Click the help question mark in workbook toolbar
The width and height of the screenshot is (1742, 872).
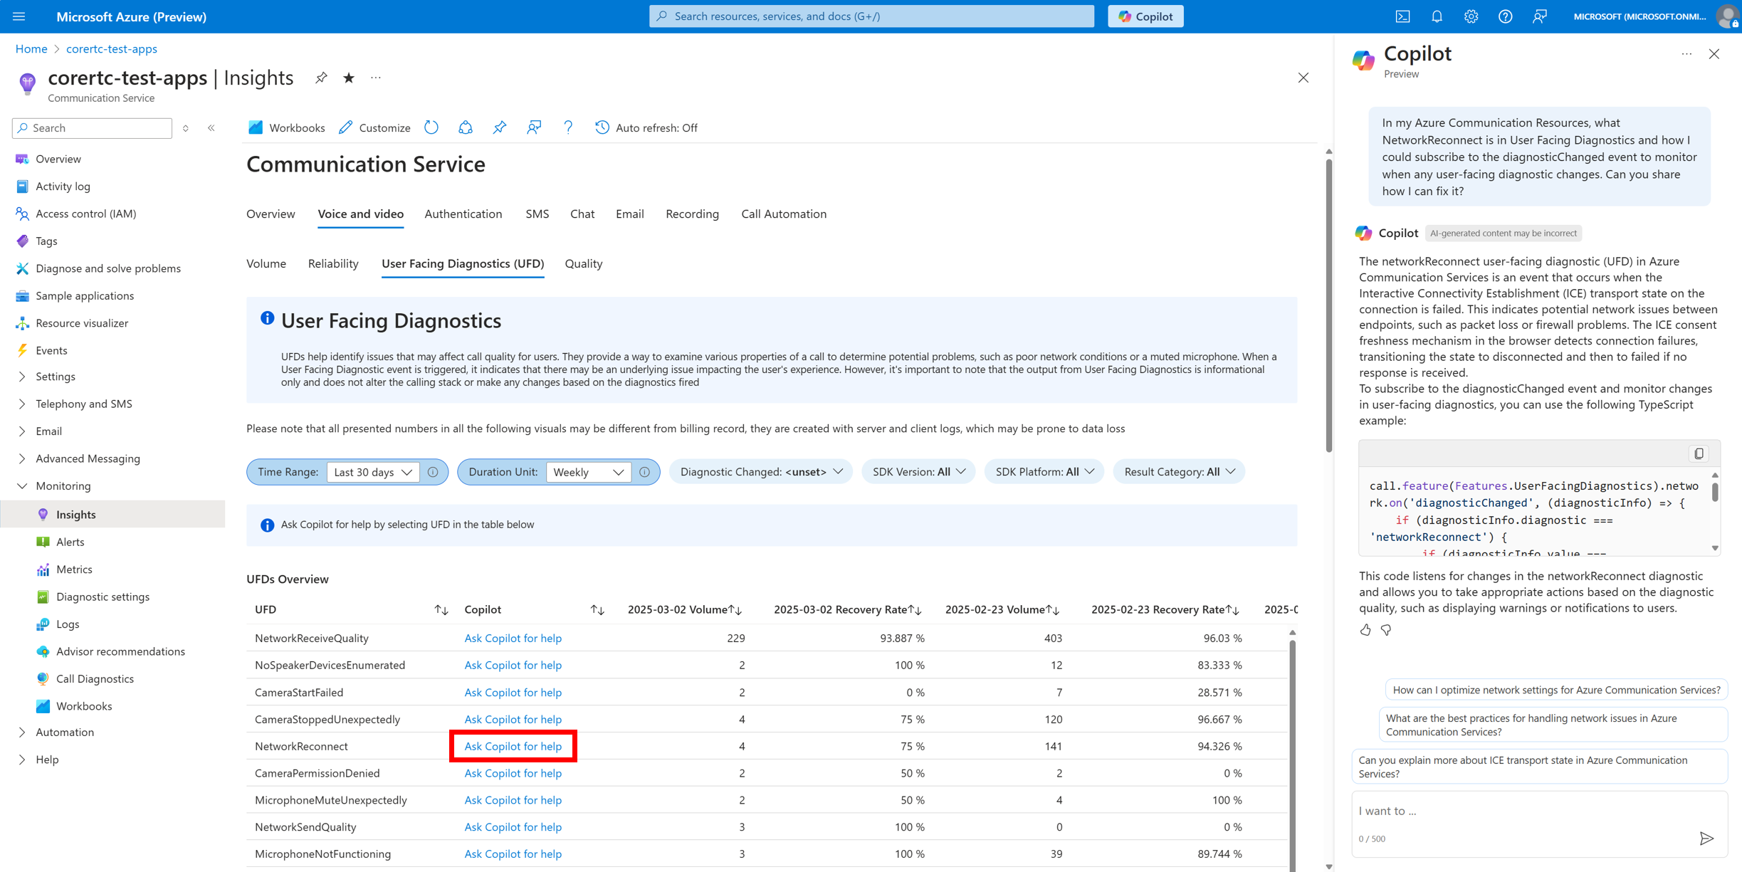pyautogui.click(x=568, y=127)
